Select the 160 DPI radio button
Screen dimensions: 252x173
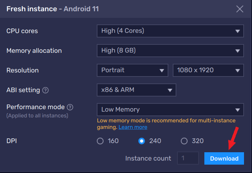pos(100,141)
